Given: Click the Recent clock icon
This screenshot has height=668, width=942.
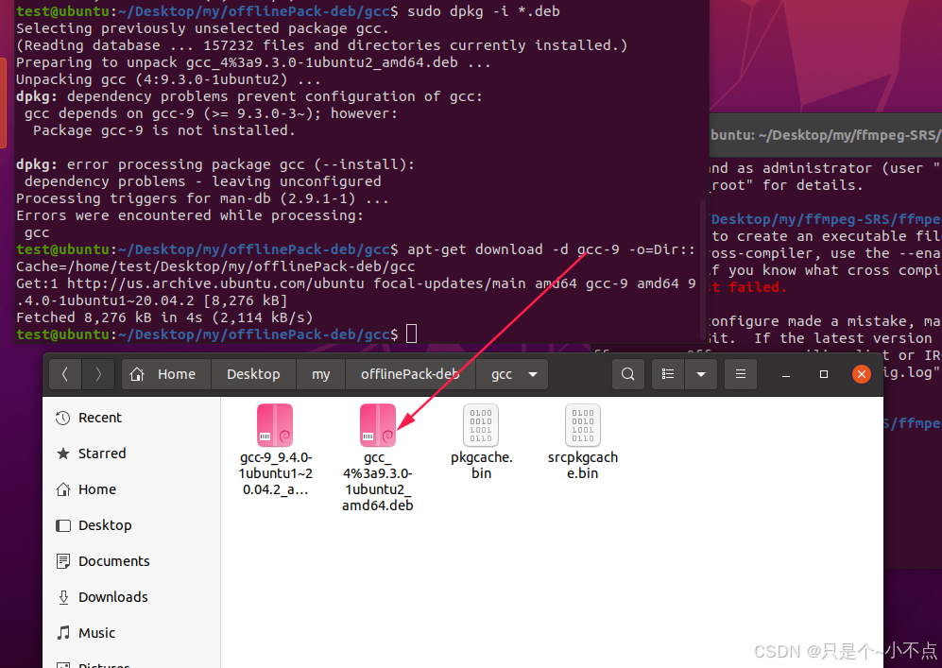Looking at the screenshot, I should tap(63, 418).
